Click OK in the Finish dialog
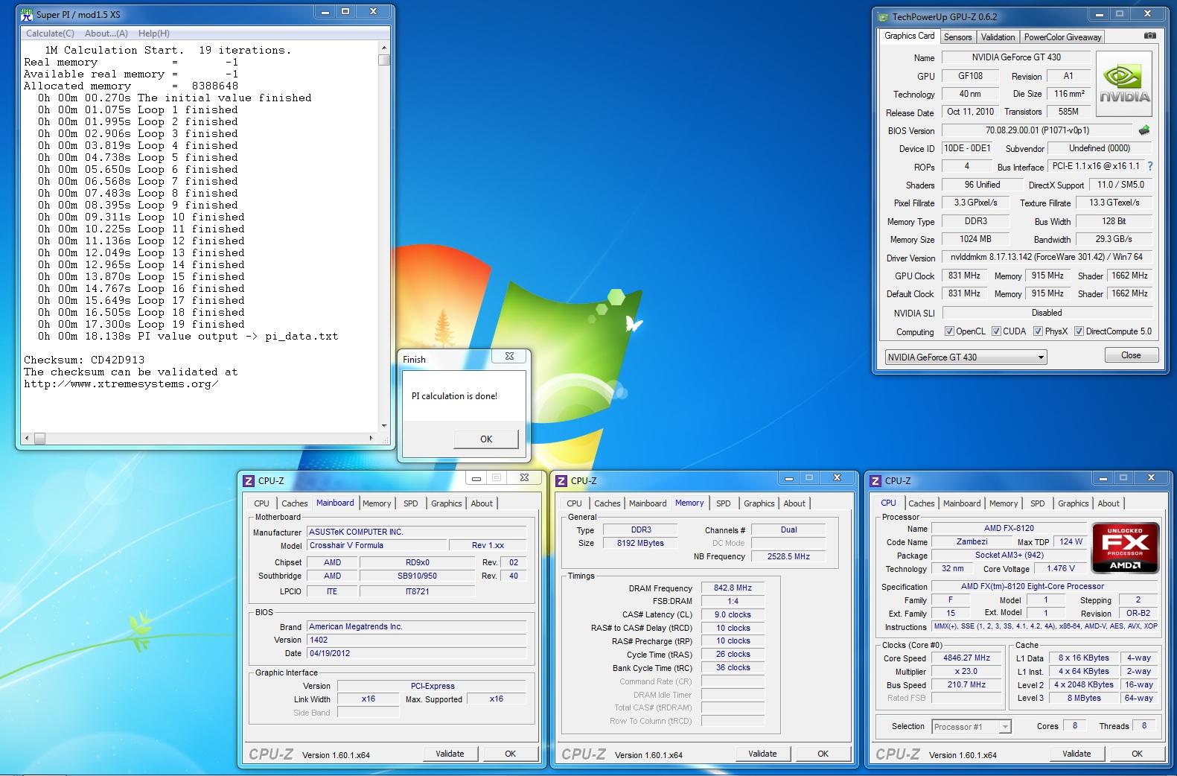Viewport: 1177px width, 776px height. [x=486, y=439]
